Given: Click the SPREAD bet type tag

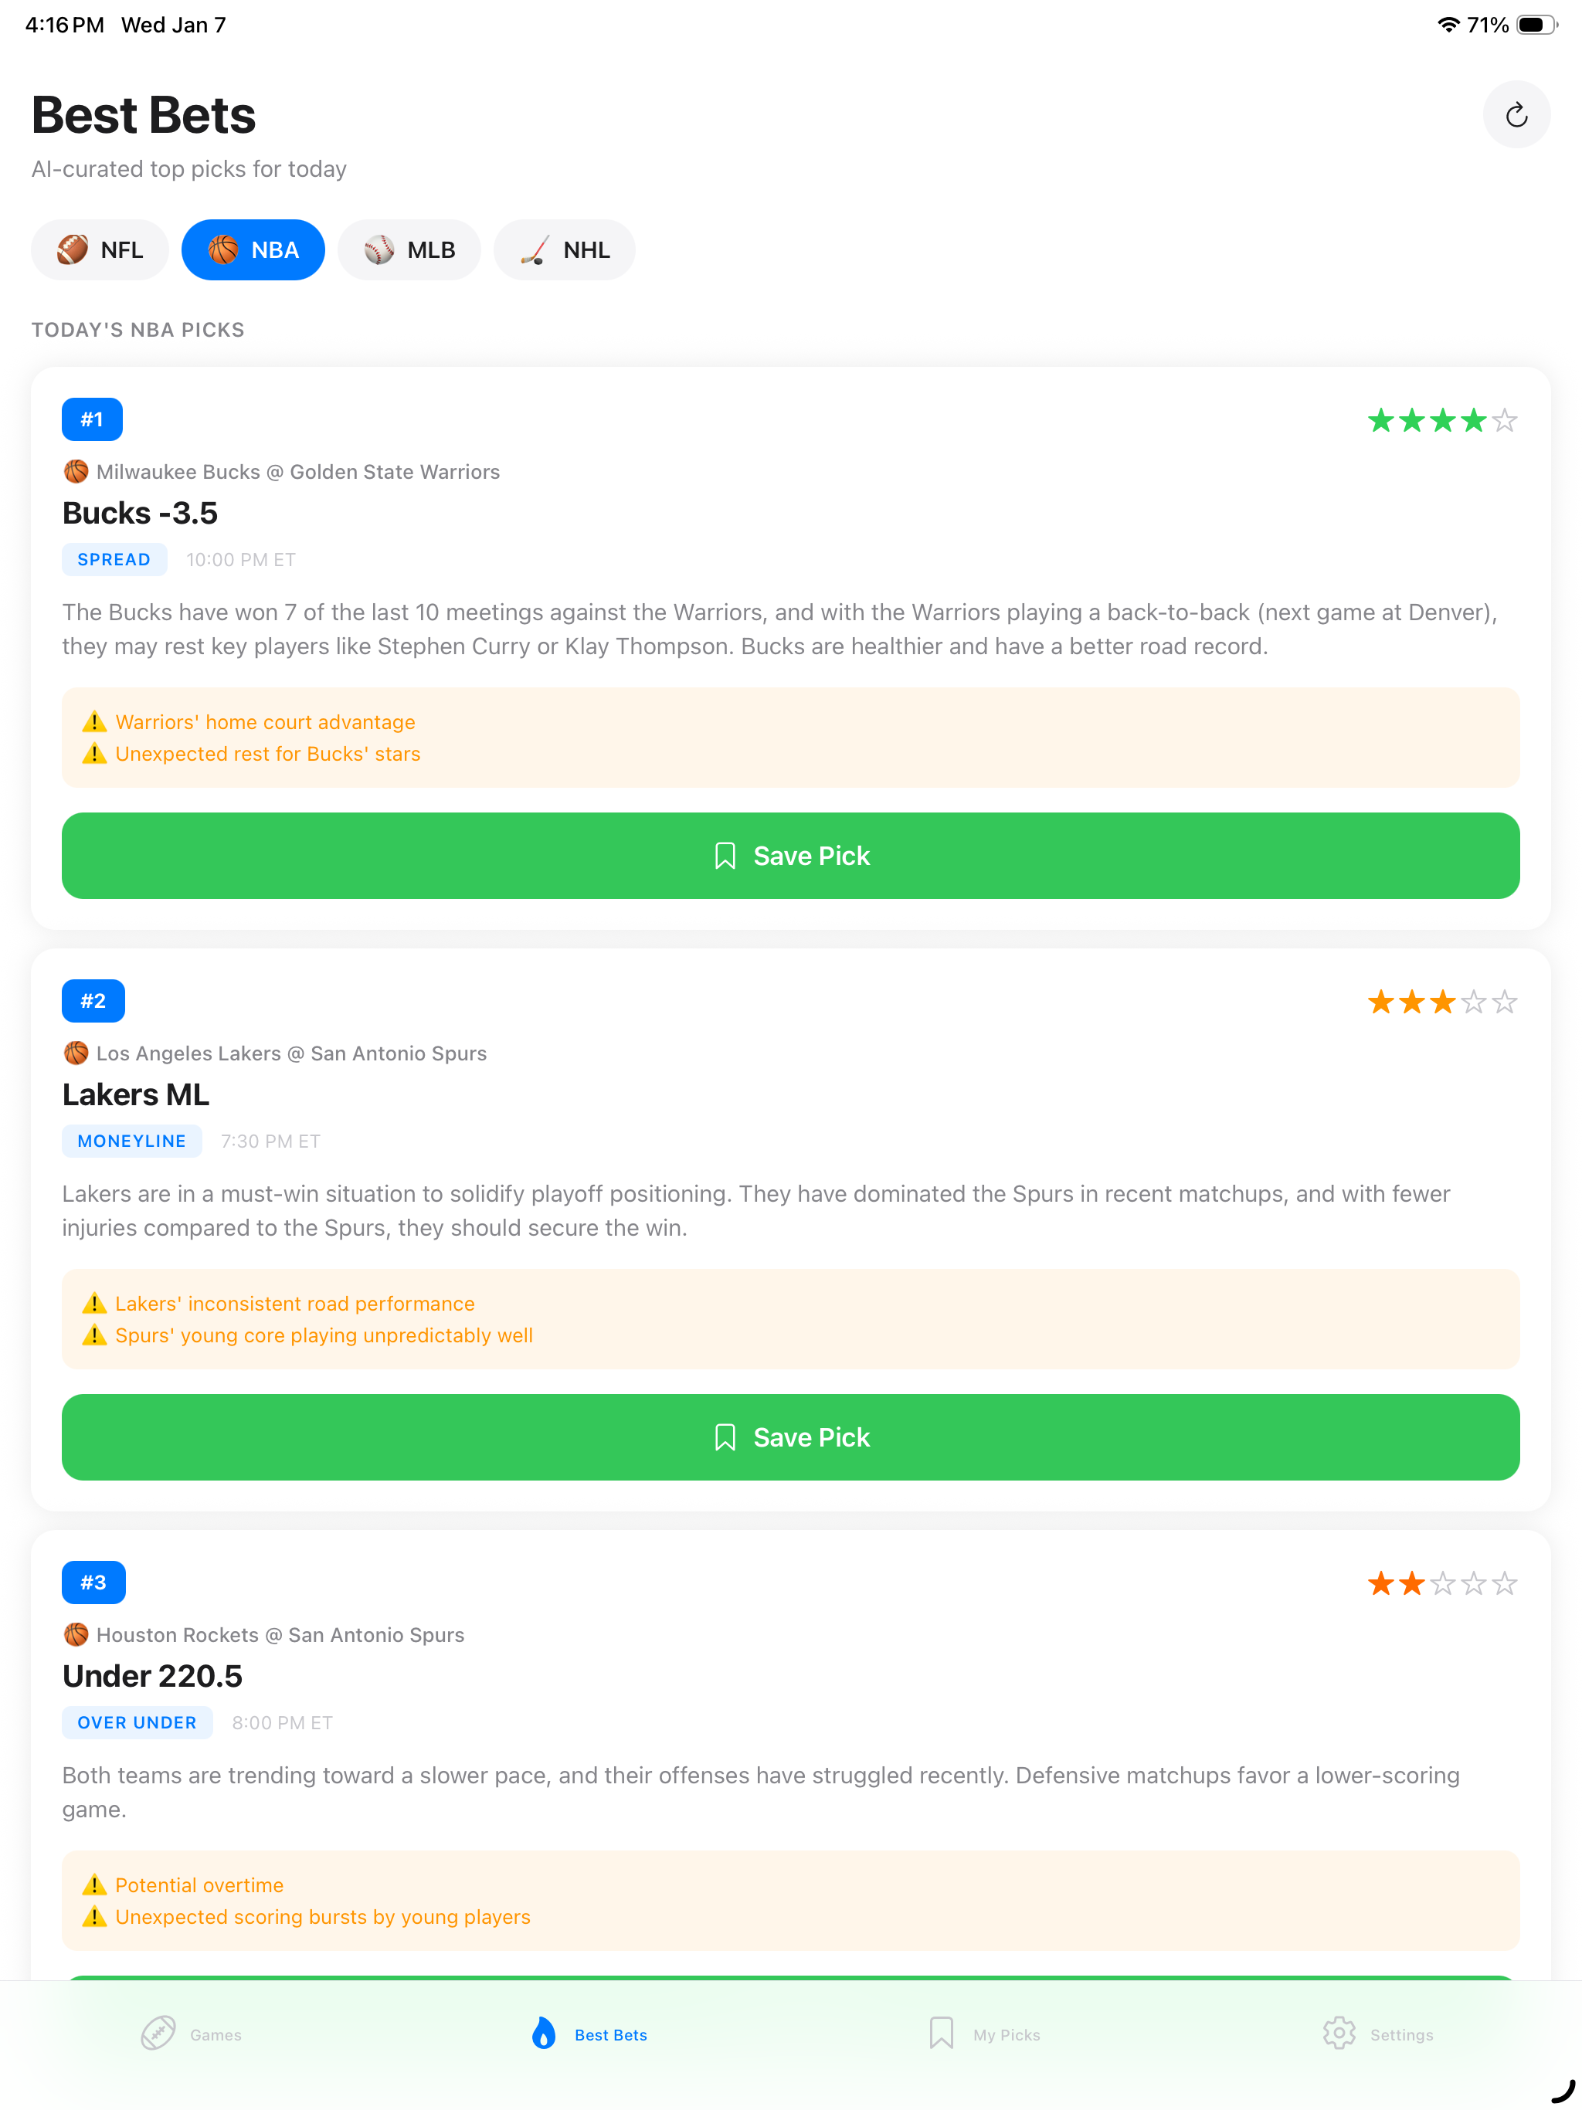Looking at the screenshot, I should coord(114,560).
